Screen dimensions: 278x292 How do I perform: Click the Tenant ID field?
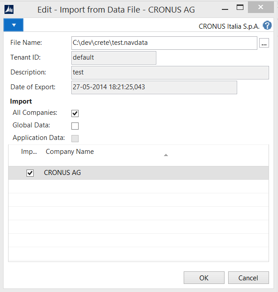(114, 58)
